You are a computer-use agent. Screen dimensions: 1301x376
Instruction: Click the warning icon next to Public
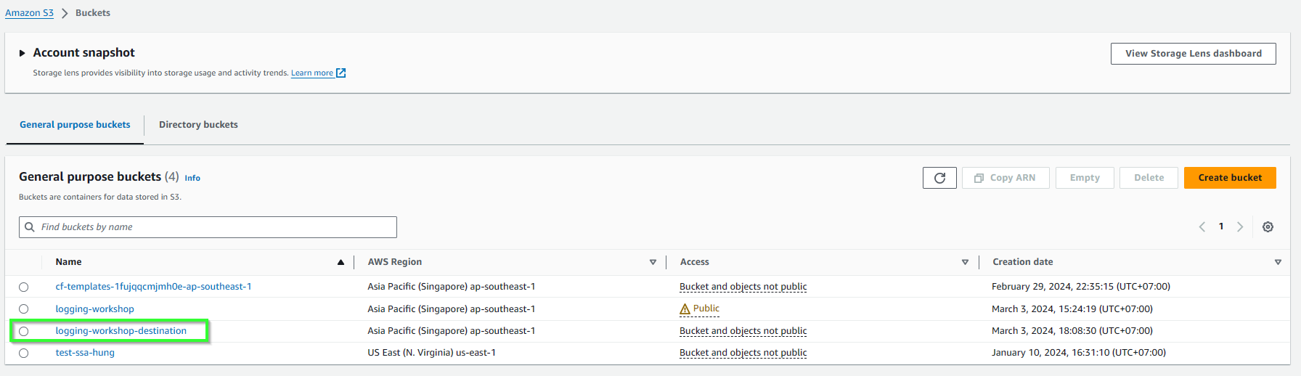tap(685, 309)
